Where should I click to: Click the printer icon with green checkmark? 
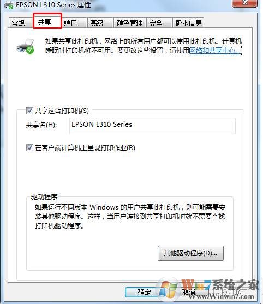pyautogui.click(x=26, y=46)
